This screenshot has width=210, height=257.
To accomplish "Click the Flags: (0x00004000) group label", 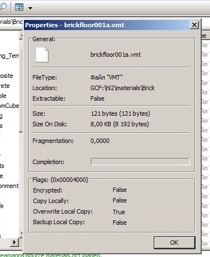I will [60, 180].
